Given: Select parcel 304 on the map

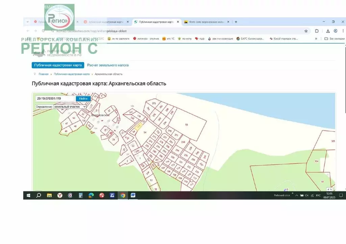Looking at the screenshot, I should [316, 161].
